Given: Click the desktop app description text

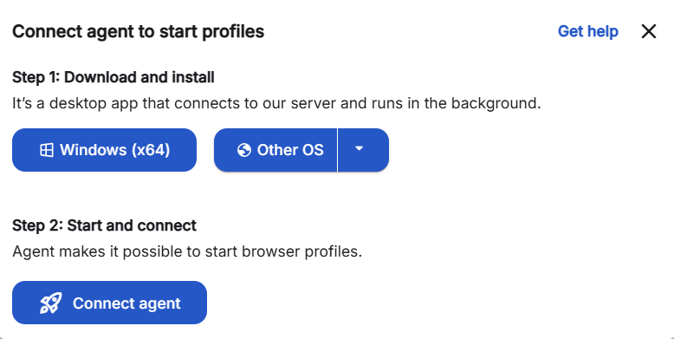Looking at the screenshot, I should coord(276,104).
